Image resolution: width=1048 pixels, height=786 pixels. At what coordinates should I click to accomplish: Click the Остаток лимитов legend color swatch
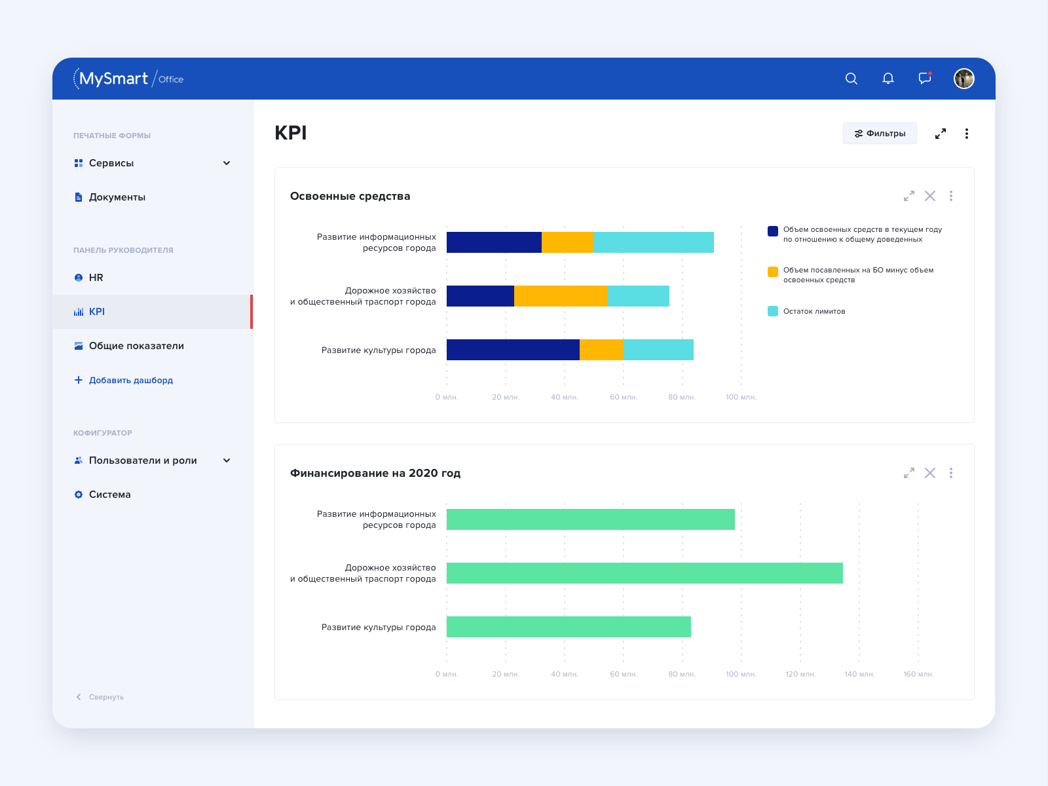(773, 311)
